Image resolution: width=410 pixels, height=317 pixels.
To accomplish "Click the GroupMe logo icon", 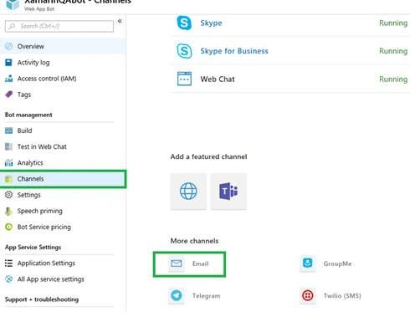I will coord(307,263).
